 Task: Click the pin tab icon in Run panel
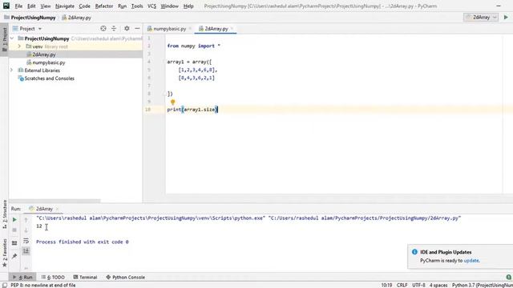tap(14, 256)
